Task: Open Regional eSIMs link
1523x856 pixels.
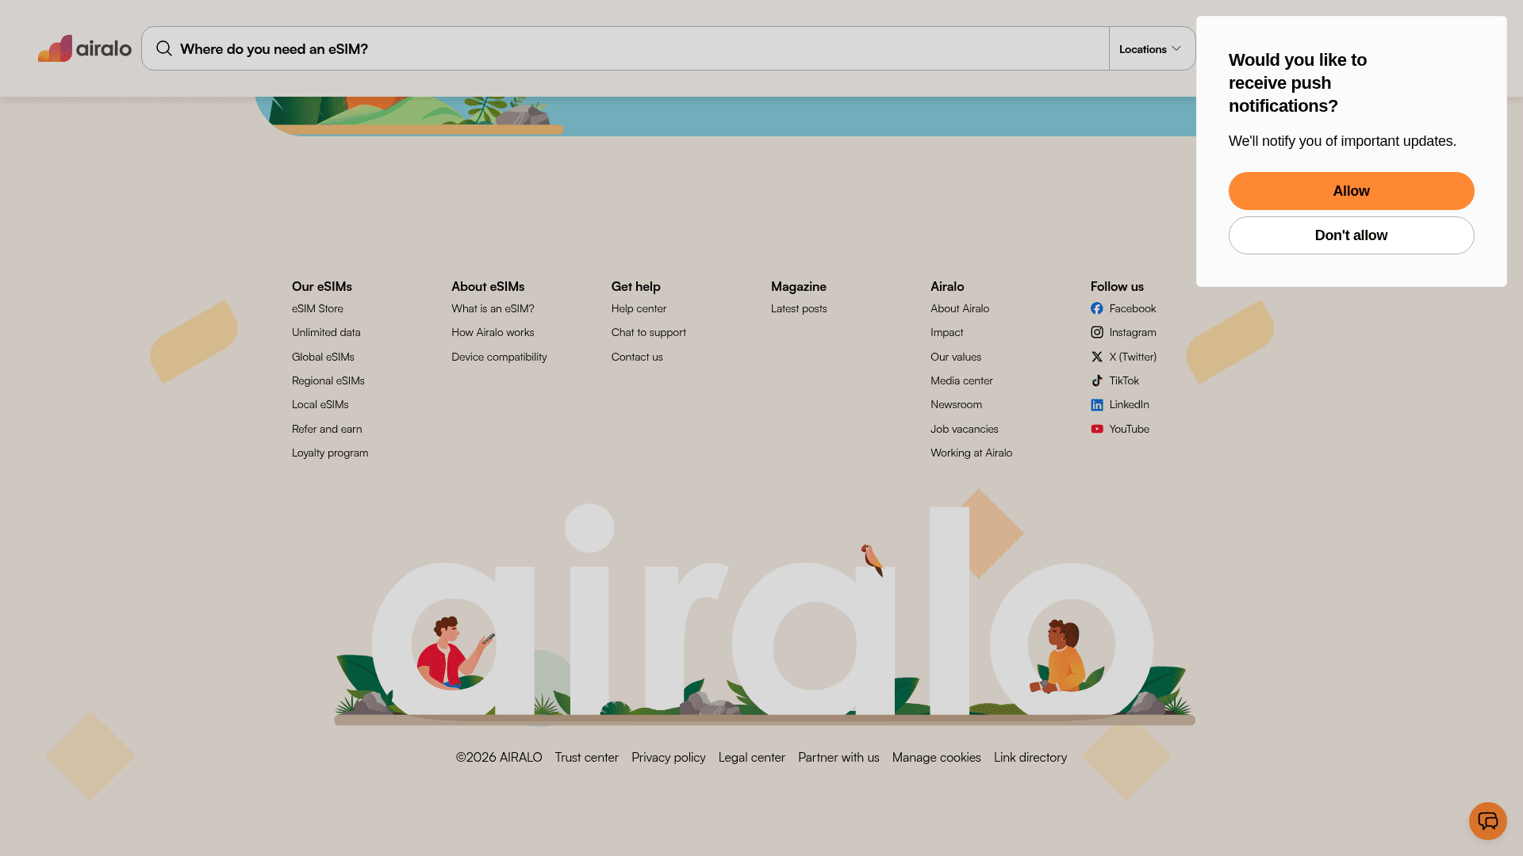Action: click(x=328, y=380)
